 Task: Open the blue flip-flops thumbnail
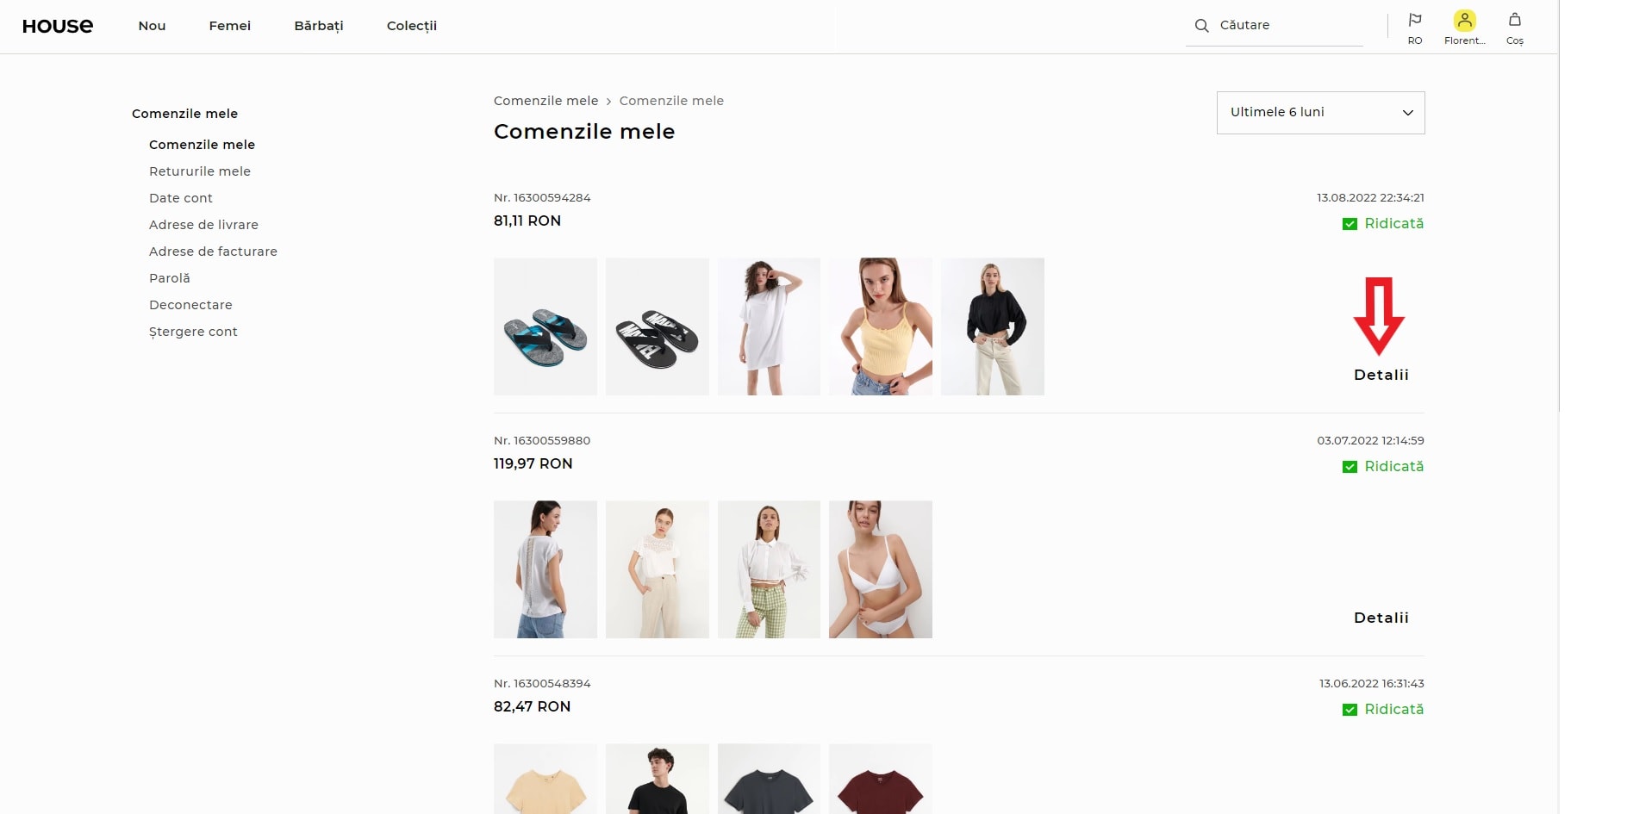coord(545,326)
